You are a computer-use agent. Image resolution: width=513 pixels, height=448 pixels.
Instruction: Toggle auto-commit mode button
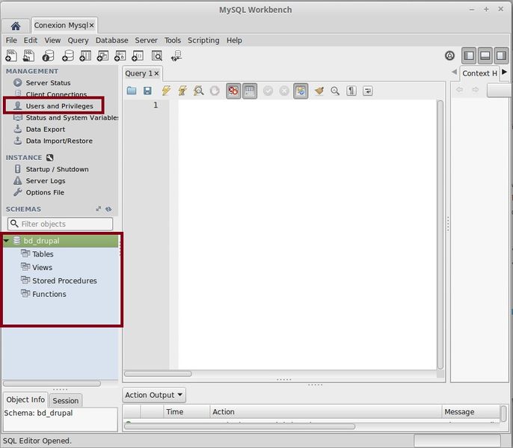point(301,90)
